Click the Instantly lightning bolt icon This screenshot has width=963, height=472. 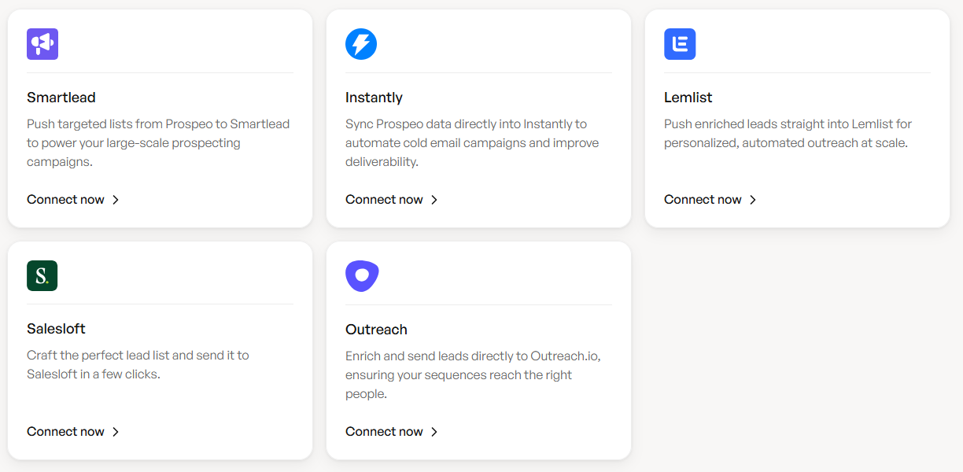point(361,44)
